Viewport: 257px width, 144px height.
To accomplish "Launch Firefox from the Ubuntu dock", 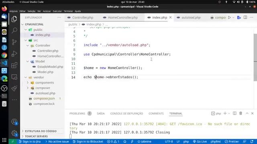I will pyautogui.click(x=4, y=8).
